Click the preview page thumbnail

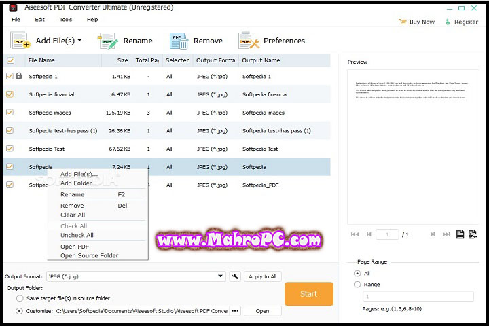[413, 147]
